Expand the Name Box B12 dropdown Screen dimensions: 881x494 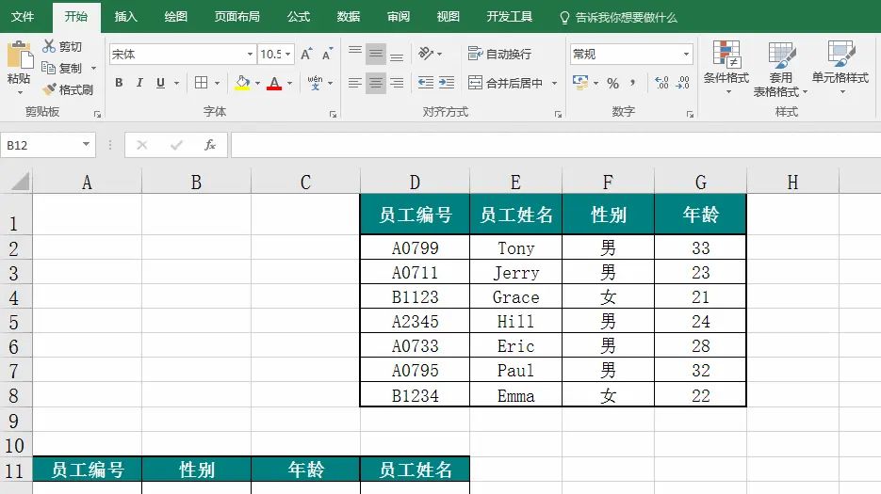tap(86, 144)
